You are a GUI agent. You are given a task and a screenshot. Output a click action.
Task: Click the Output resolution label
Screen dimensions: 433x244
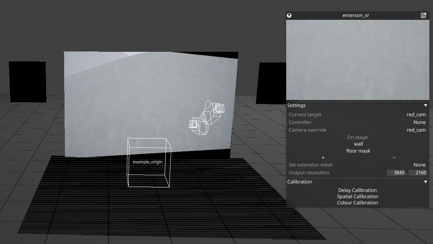(309, 172)
